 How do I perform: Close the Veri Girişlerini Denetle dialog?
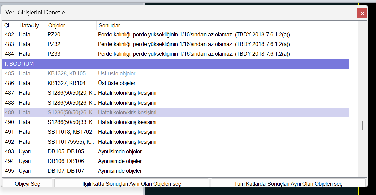point(362,14)
